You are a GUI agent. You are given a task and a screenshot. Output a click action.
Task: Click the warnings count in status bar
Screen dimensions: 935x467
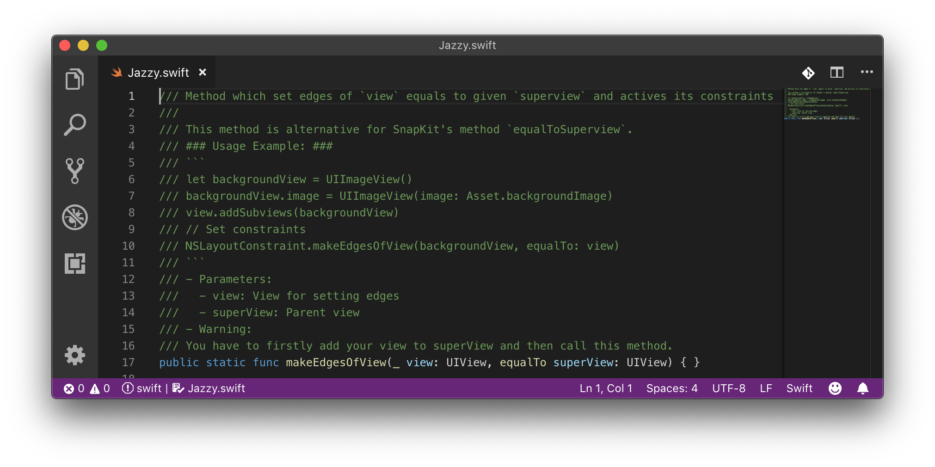[100, 388]
